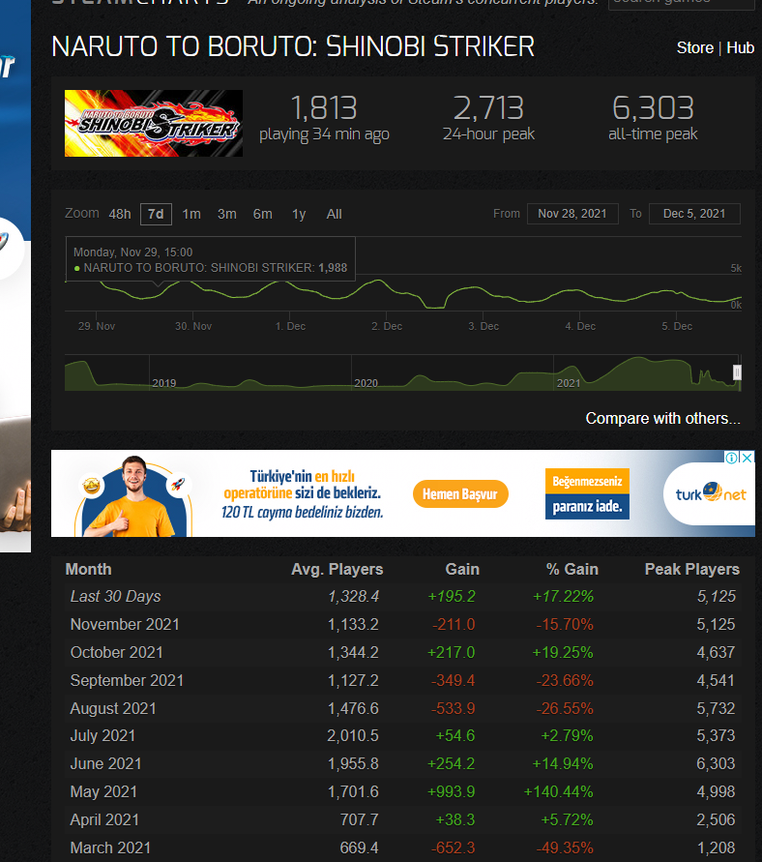The height and width of the screenshot is (862, 762).
Task: Click the July 2021 row label
Action: 103,735
